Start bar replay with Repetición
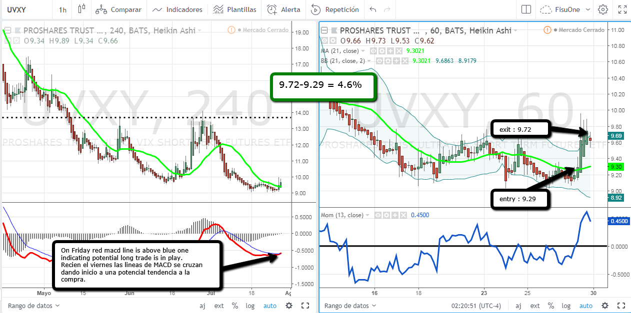Screen dimensions: 631x313 click(x=335, y=9)
